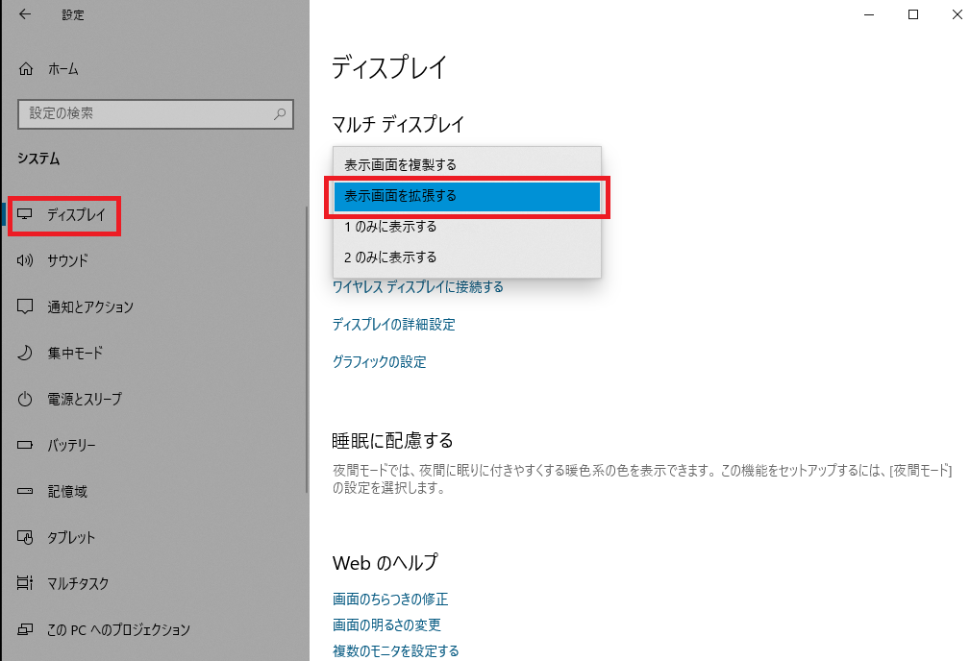Click the Notifications and actions icon
The image size is (970, 661).
[26, 306]
